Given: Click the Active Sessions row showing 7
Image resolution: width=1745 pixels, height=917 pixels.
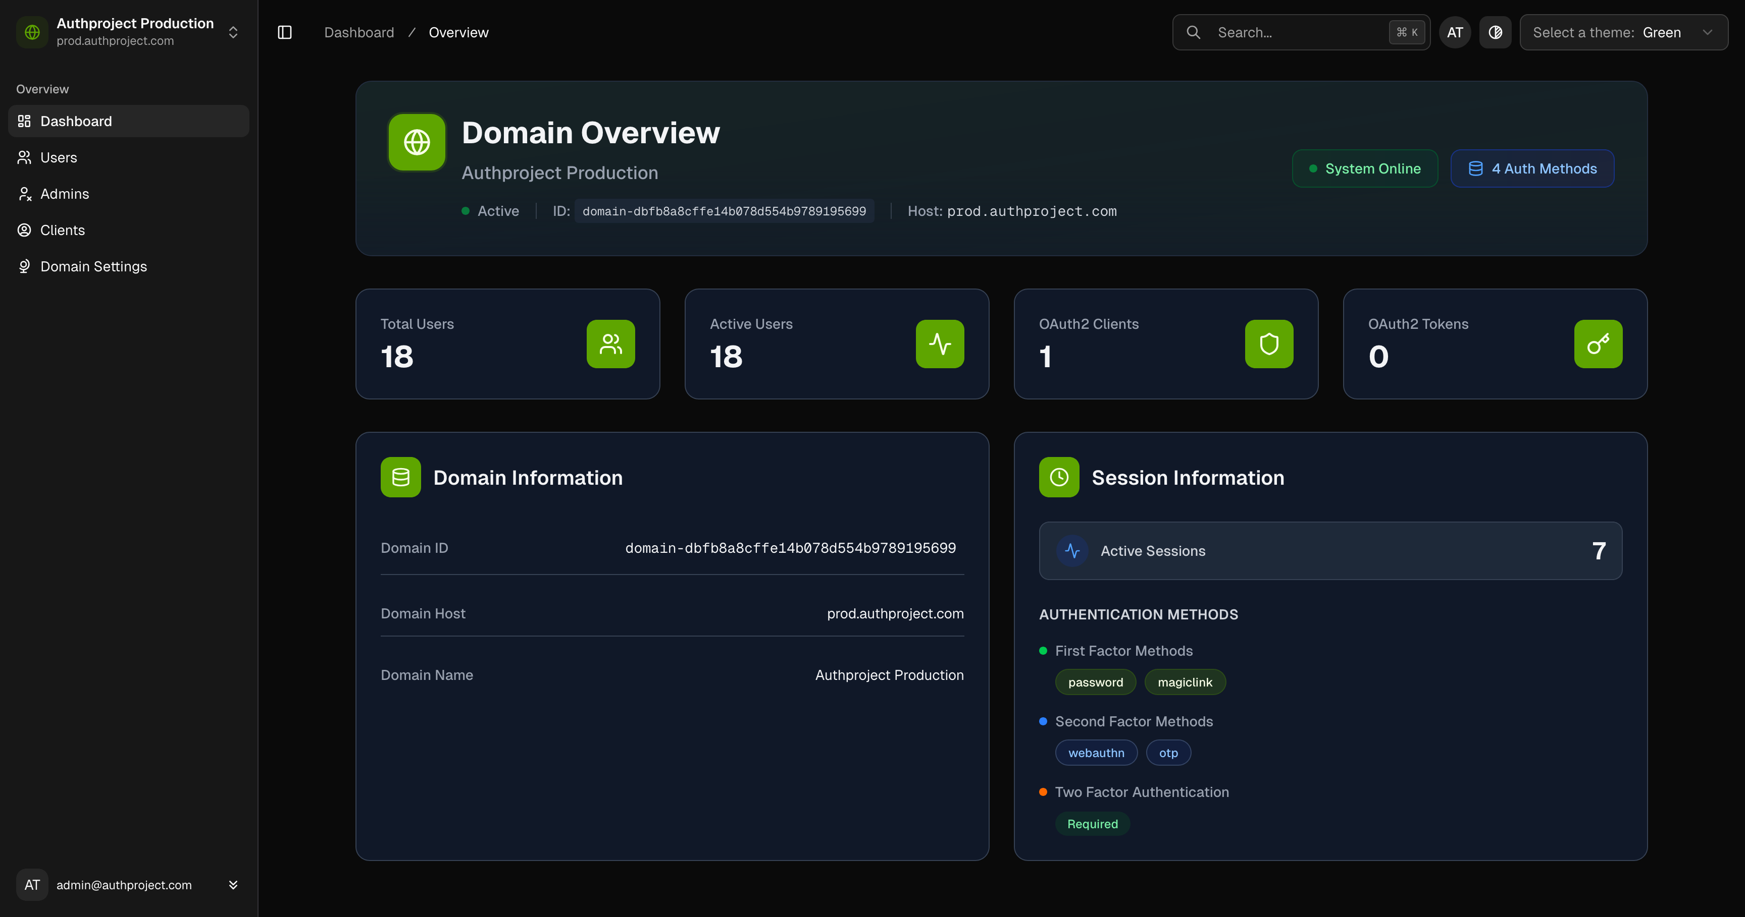Looking at the screenshot, I should pyautogui.click(x=1330, y=551).
